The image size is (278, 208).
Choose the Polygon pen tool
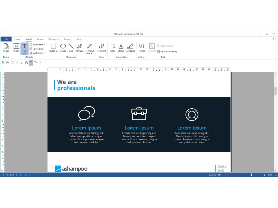[79, 47]
